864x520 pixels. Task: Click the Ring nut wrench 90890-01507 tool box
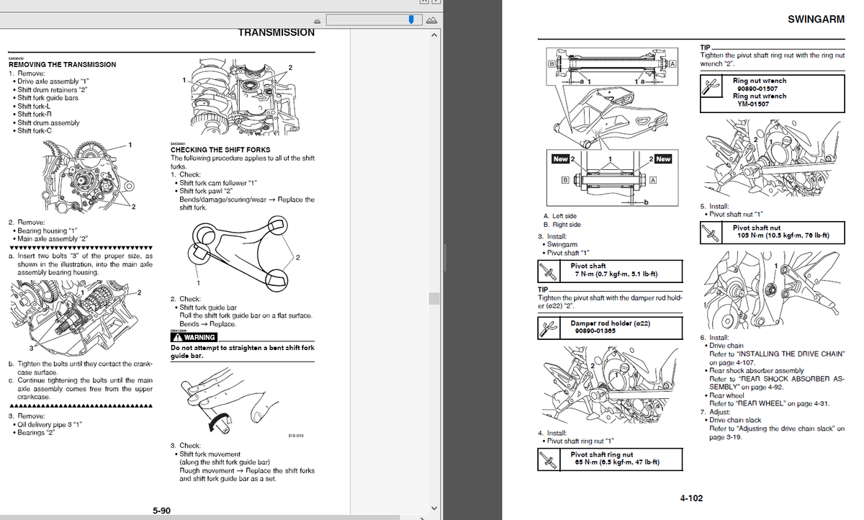point(772,92)
